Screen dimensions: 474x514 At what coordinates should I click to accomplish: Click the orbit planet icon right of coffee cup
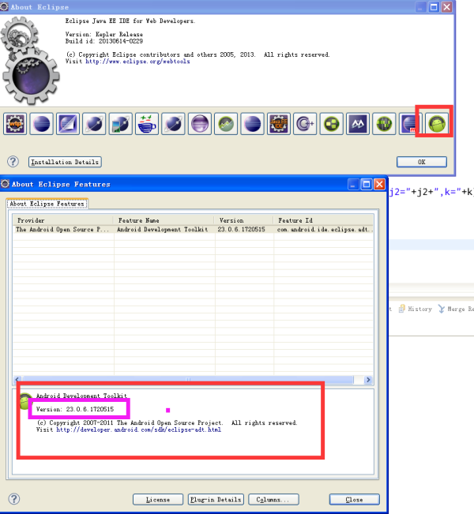(x=173, y=124)
